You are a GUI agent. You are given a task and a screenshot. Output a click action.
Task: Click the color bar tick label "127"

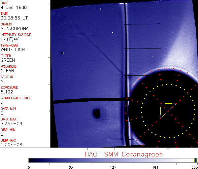[113, 167]
